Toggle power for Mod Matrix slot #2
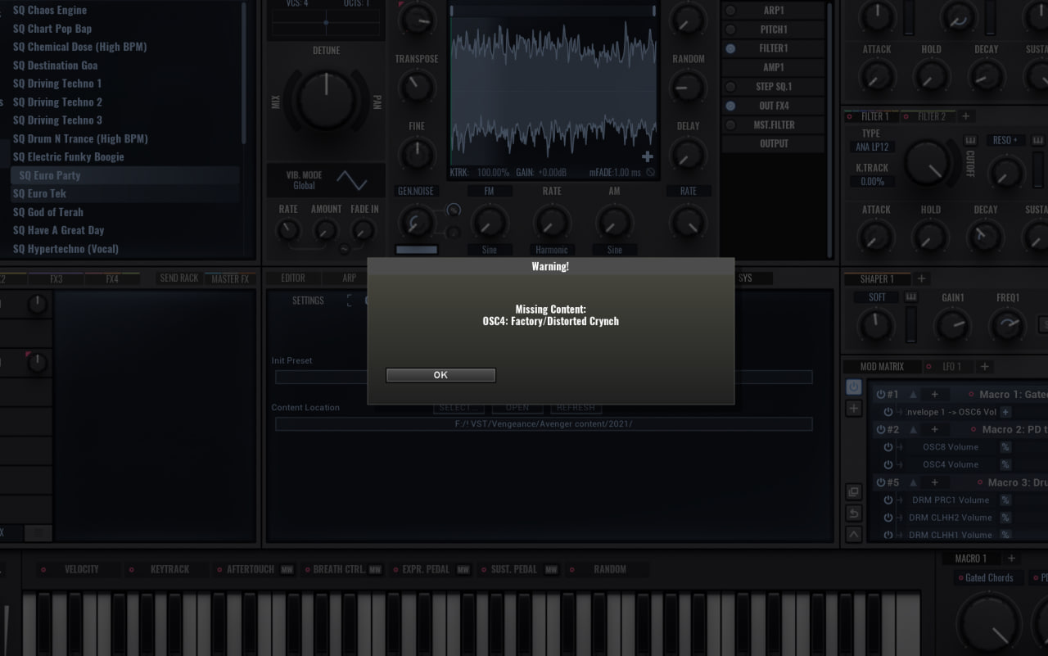1048x656 pixels. point(881,429)
